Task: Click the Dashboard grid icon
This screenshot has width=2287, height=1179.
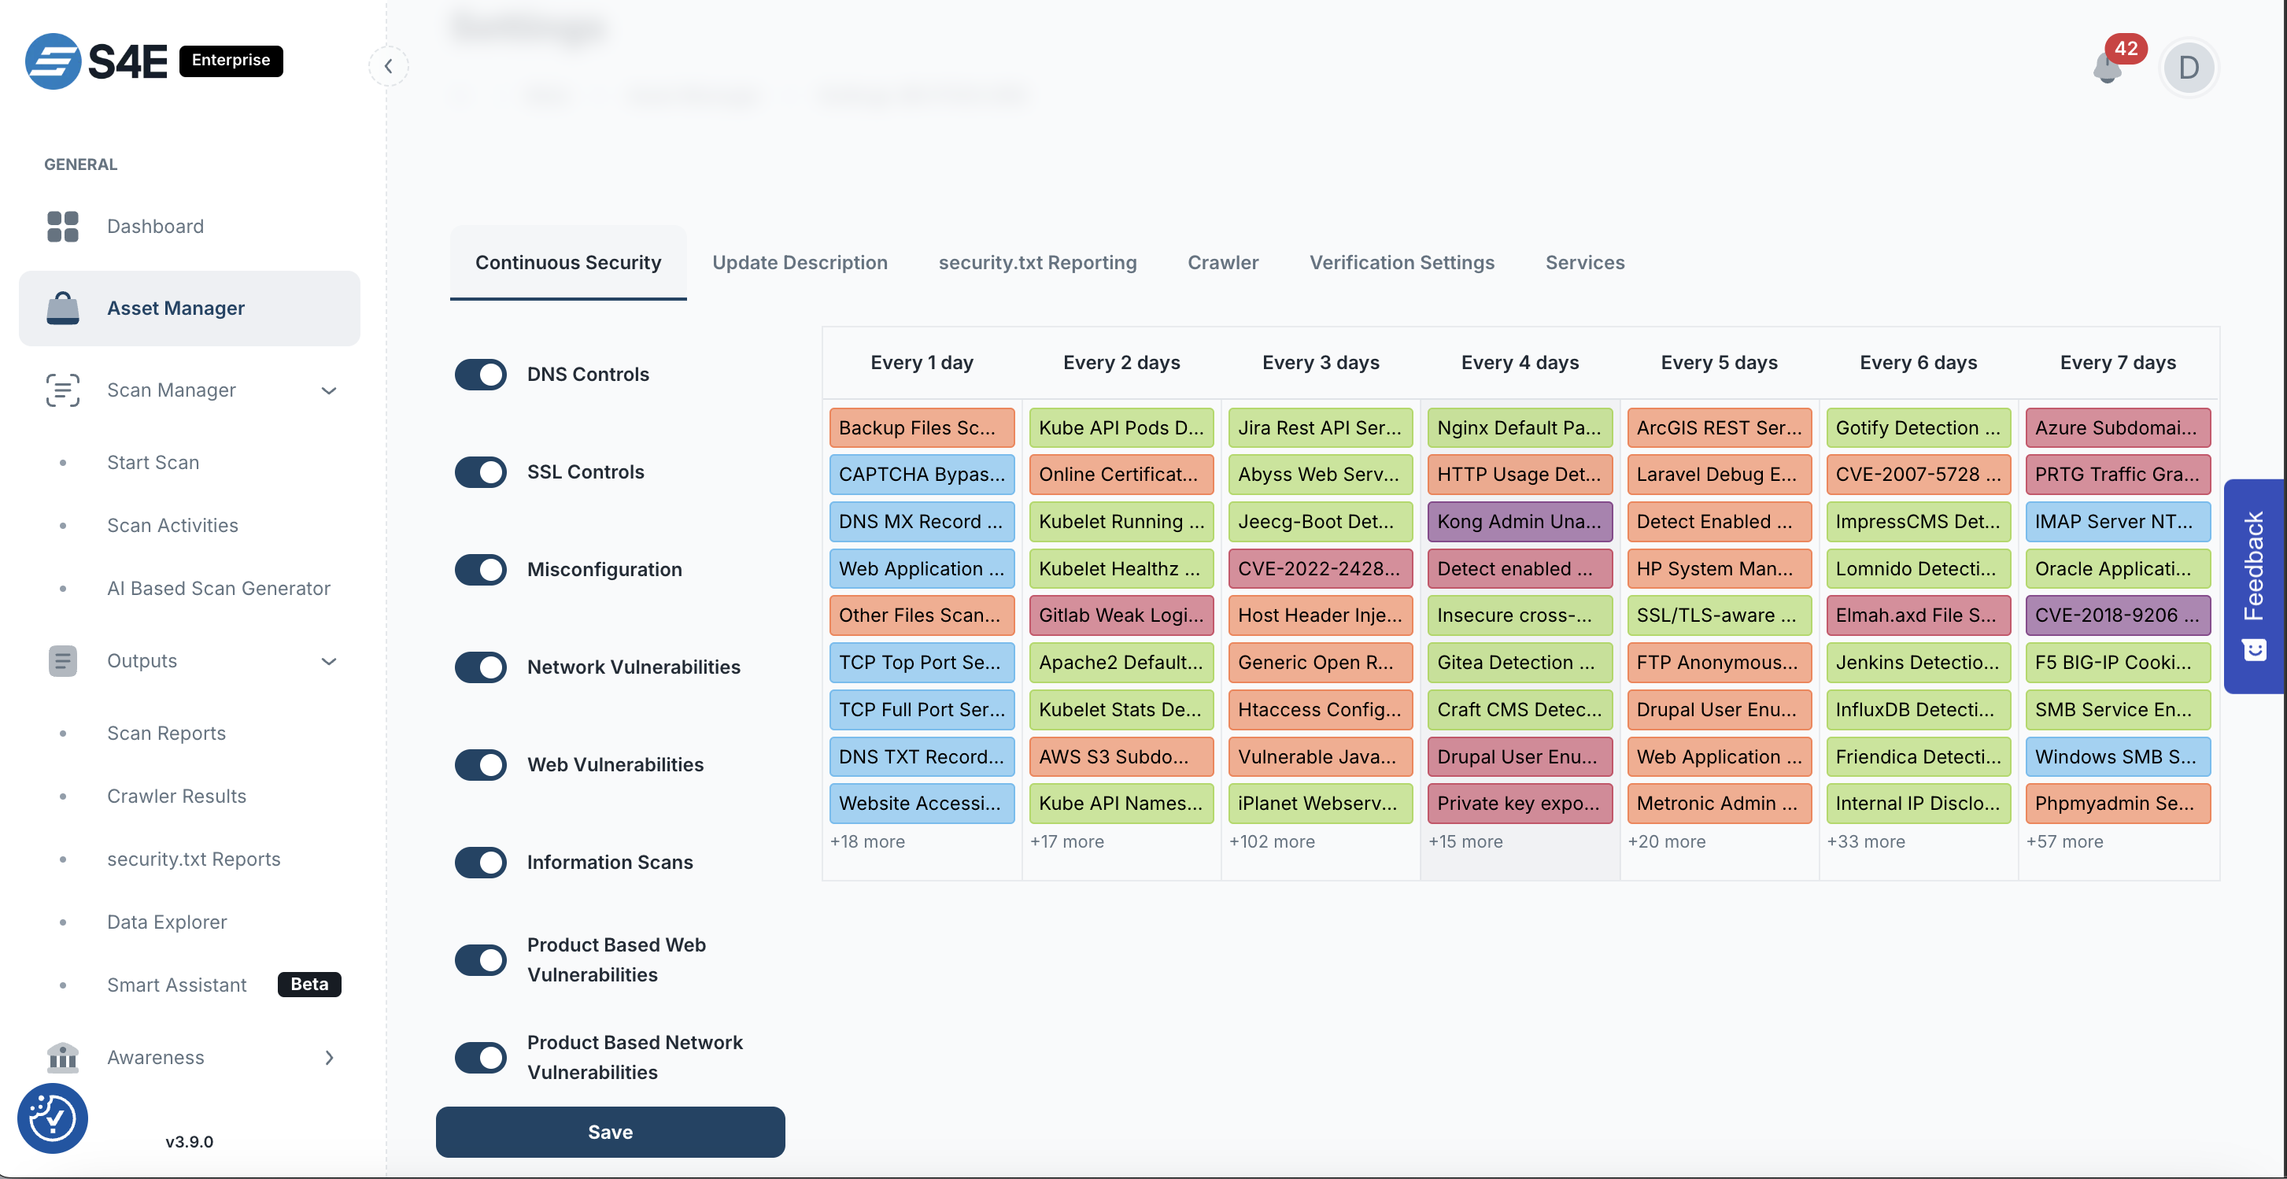Action: (x=62, y=227)
